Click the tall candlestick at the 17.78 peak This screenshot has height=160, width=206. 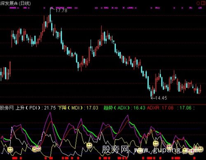point(50,16)
